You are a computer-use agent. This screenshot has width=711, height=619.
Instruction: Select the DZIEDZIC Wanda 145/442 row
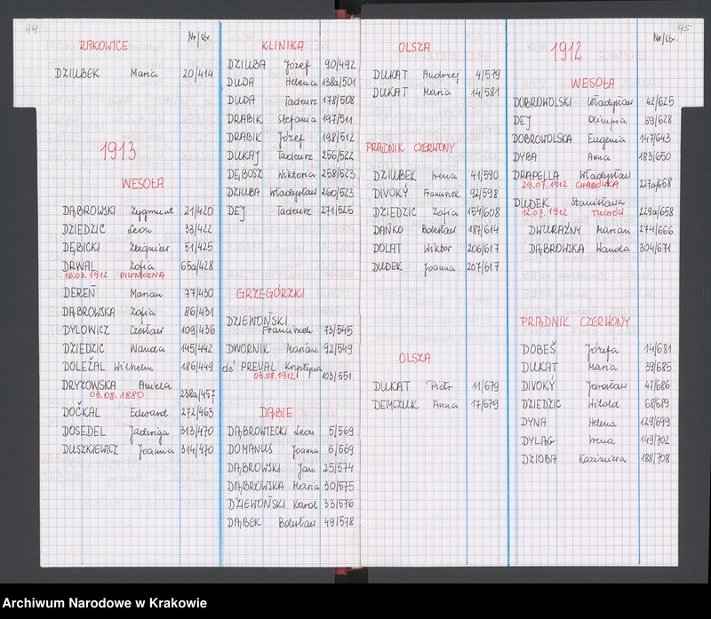click(138, 348)
